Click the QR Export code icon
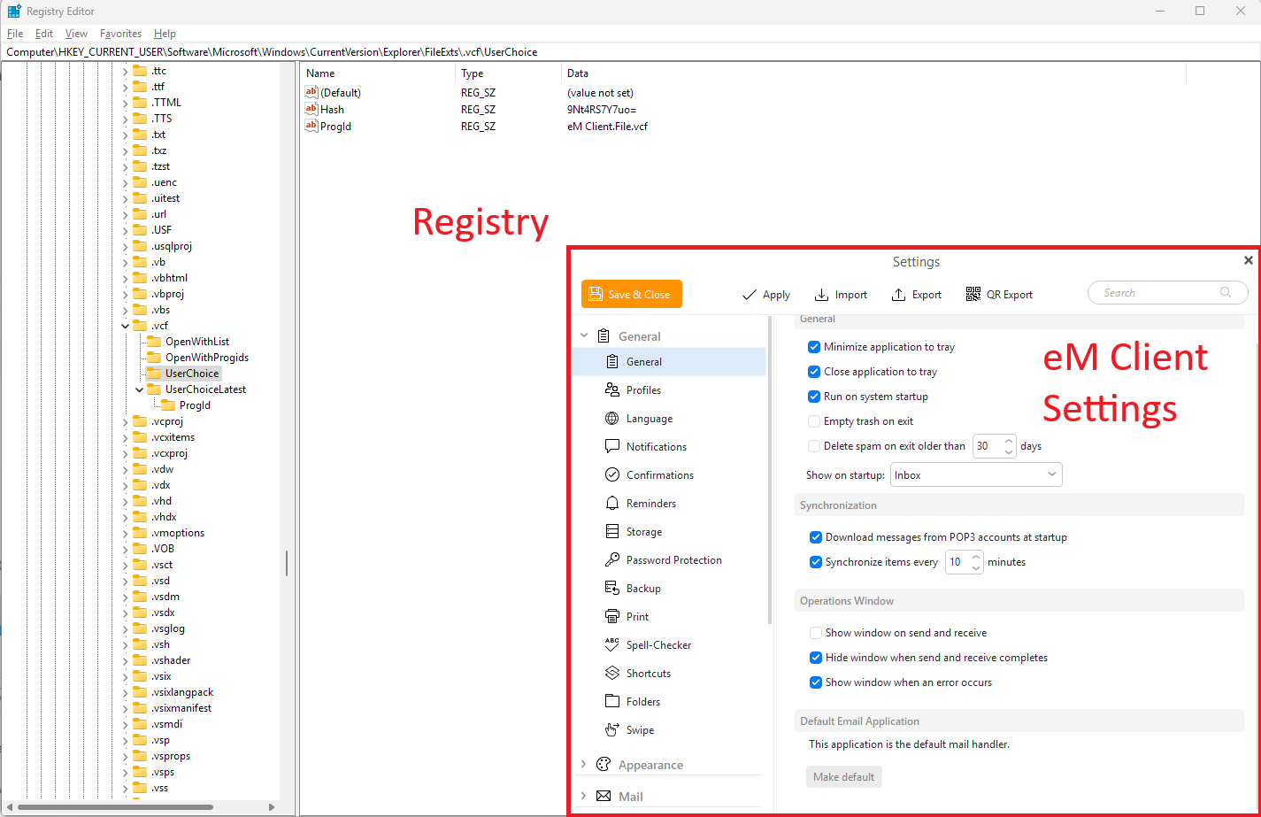This screenshot has width=1261, height=817. [973, 295]
